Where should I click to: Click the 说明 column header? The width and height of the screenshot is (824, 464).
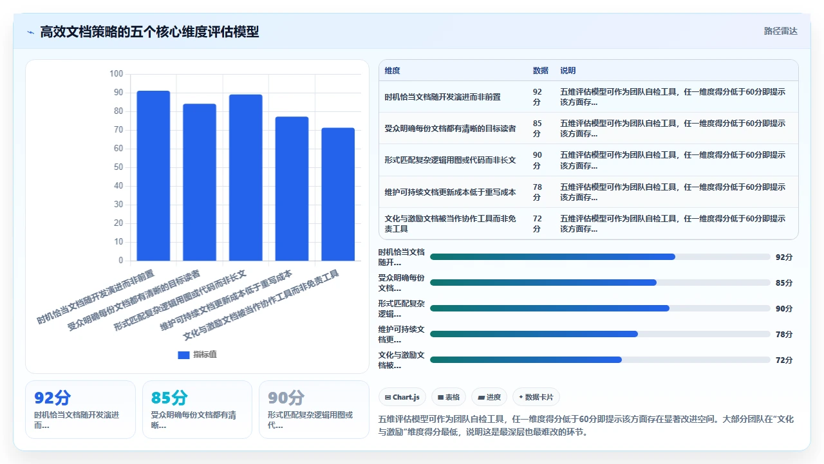568,71
